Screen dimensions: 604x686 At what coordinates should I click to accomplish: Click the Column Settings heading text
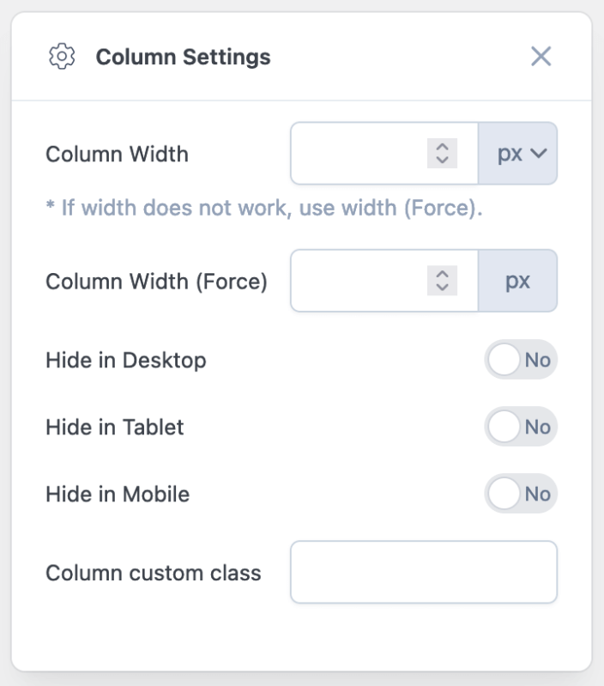183,58
